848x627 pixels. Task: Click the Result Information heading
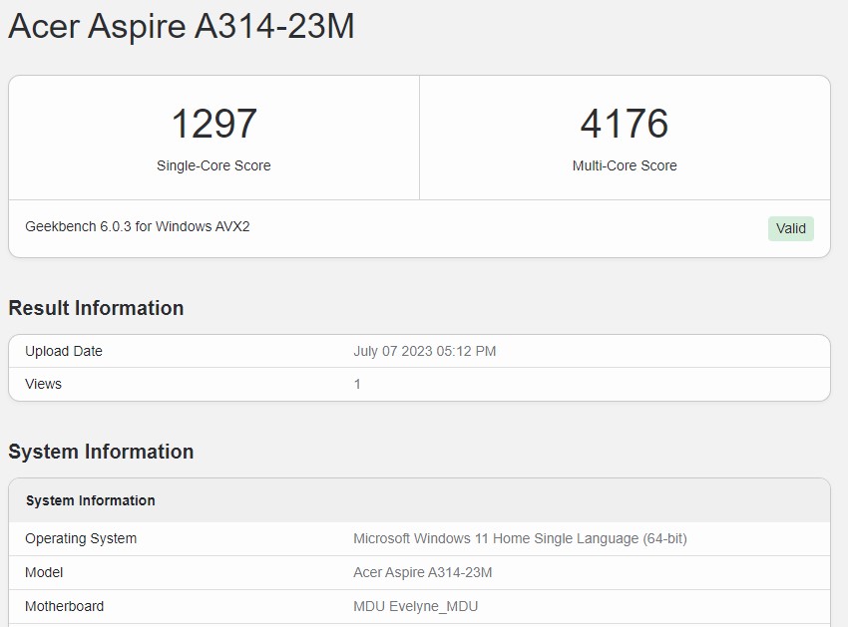coord(96,308)
